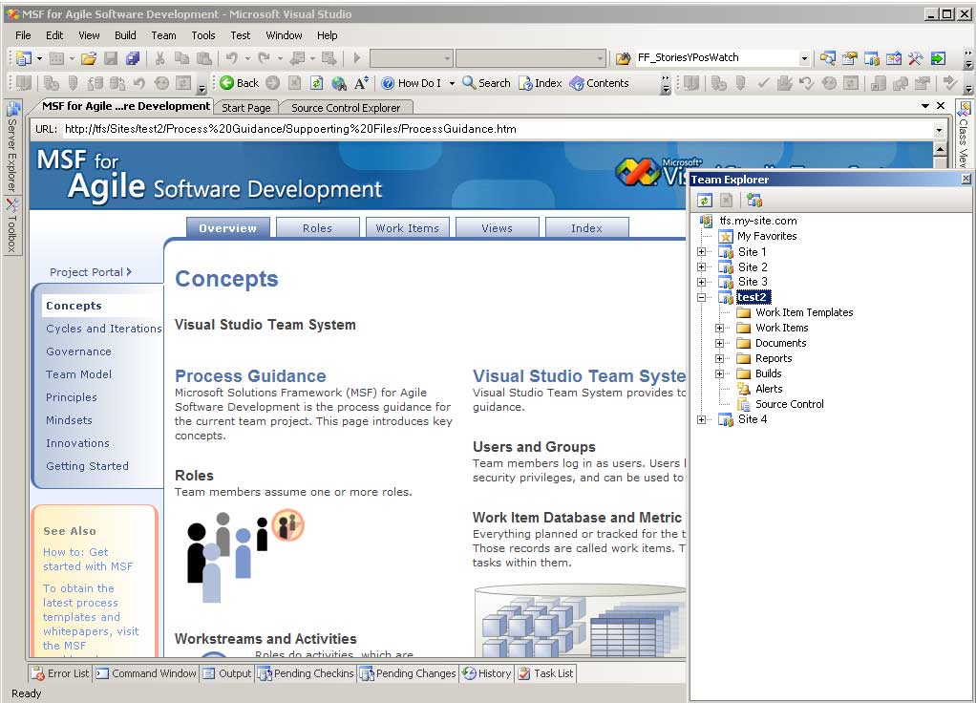Select the tfs.my-site.com server node
Screen dimensions: 976x703
757,221
